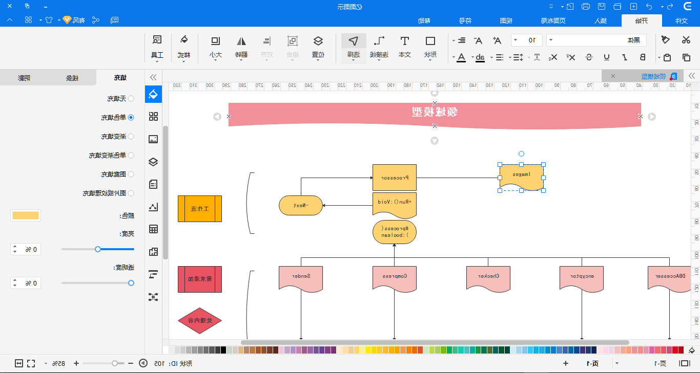Switch to the 帮助 Help tab

coord(424,20)
